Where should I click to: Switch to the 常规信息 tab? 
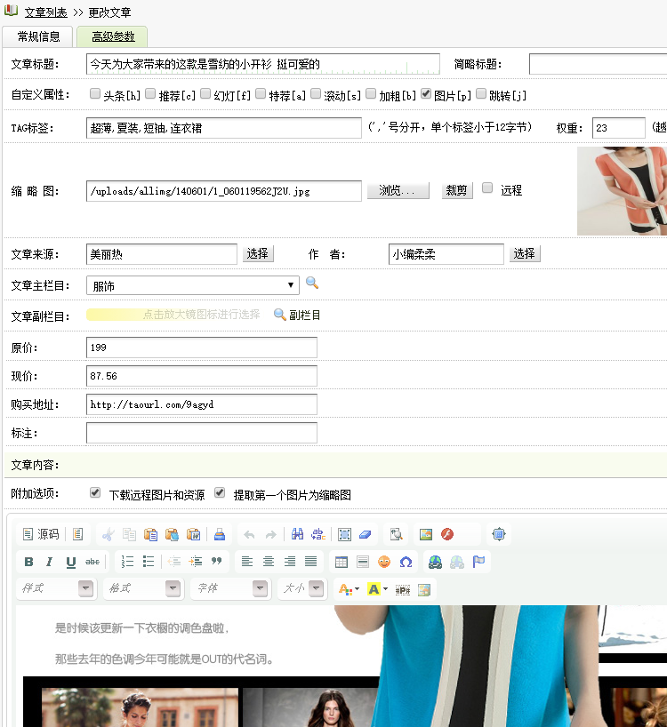[x=38, y=36]
